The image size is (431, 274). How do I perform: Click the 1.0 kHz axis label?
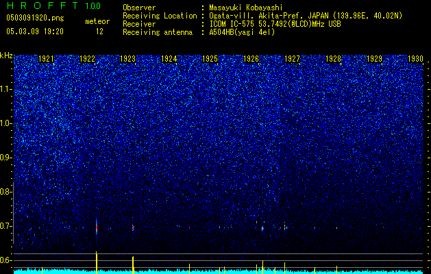pos(5,123)
